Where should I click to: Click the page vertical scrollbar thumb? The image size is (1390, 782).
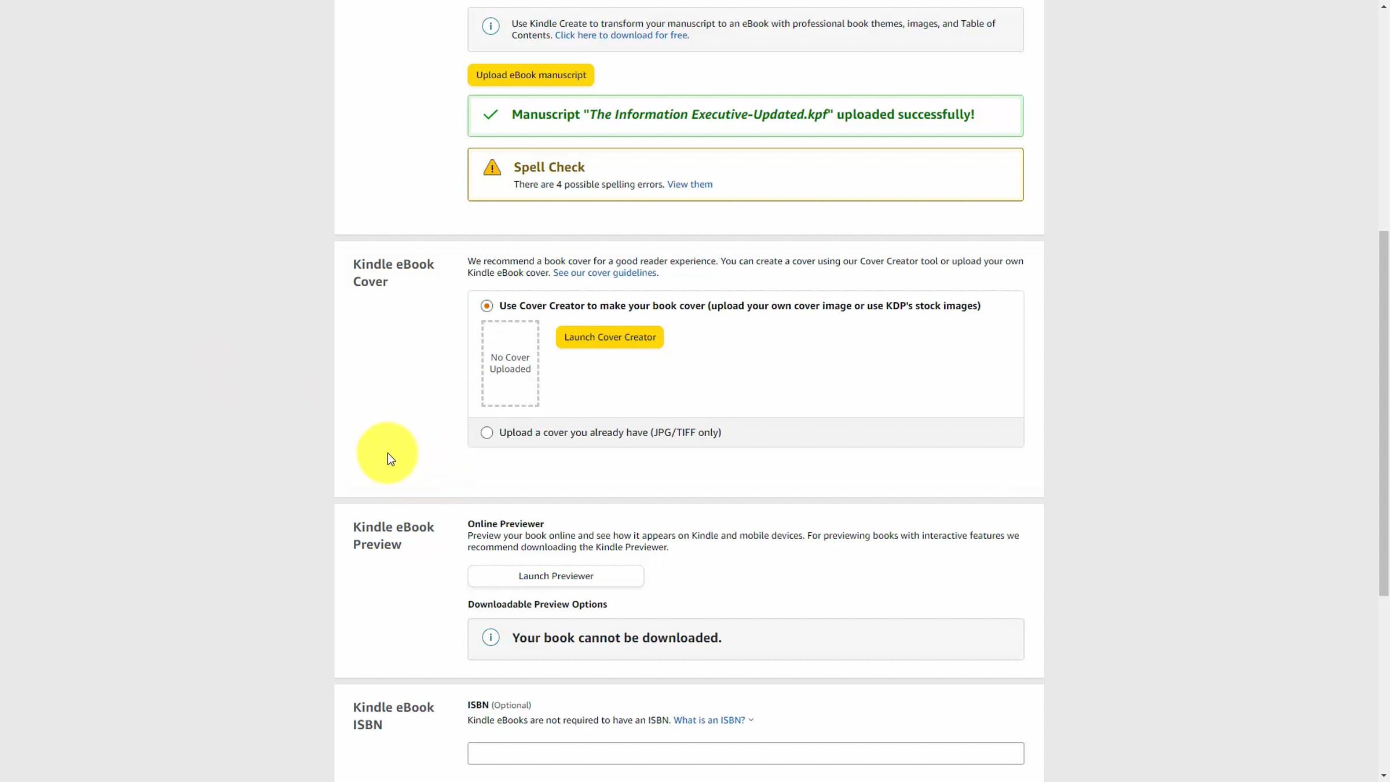[1384, 412]
